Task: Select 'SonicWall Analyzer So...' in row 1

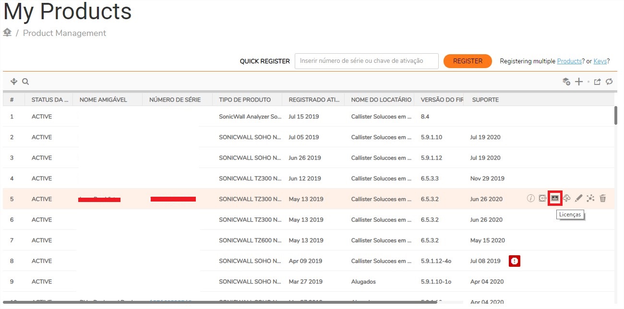Action: pos(250,117)
